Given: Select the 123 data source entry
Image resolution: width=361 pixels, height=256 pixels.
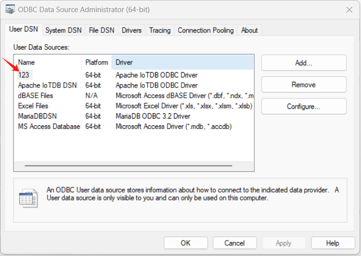Looking at the screenshot, I should tap(24, 75).
